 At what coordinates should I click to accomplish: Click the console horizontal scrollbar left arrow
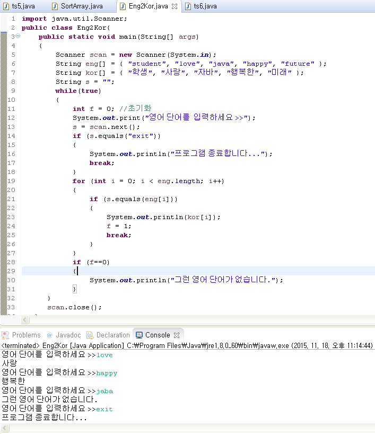5,428
